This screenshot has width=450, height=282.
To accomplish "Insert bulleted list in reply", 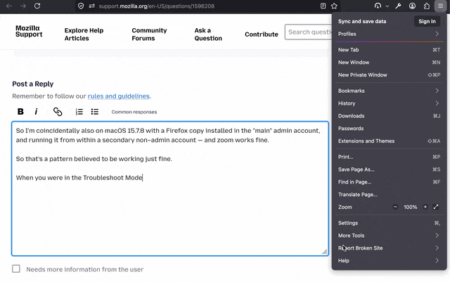I will (x=95, y=111).
